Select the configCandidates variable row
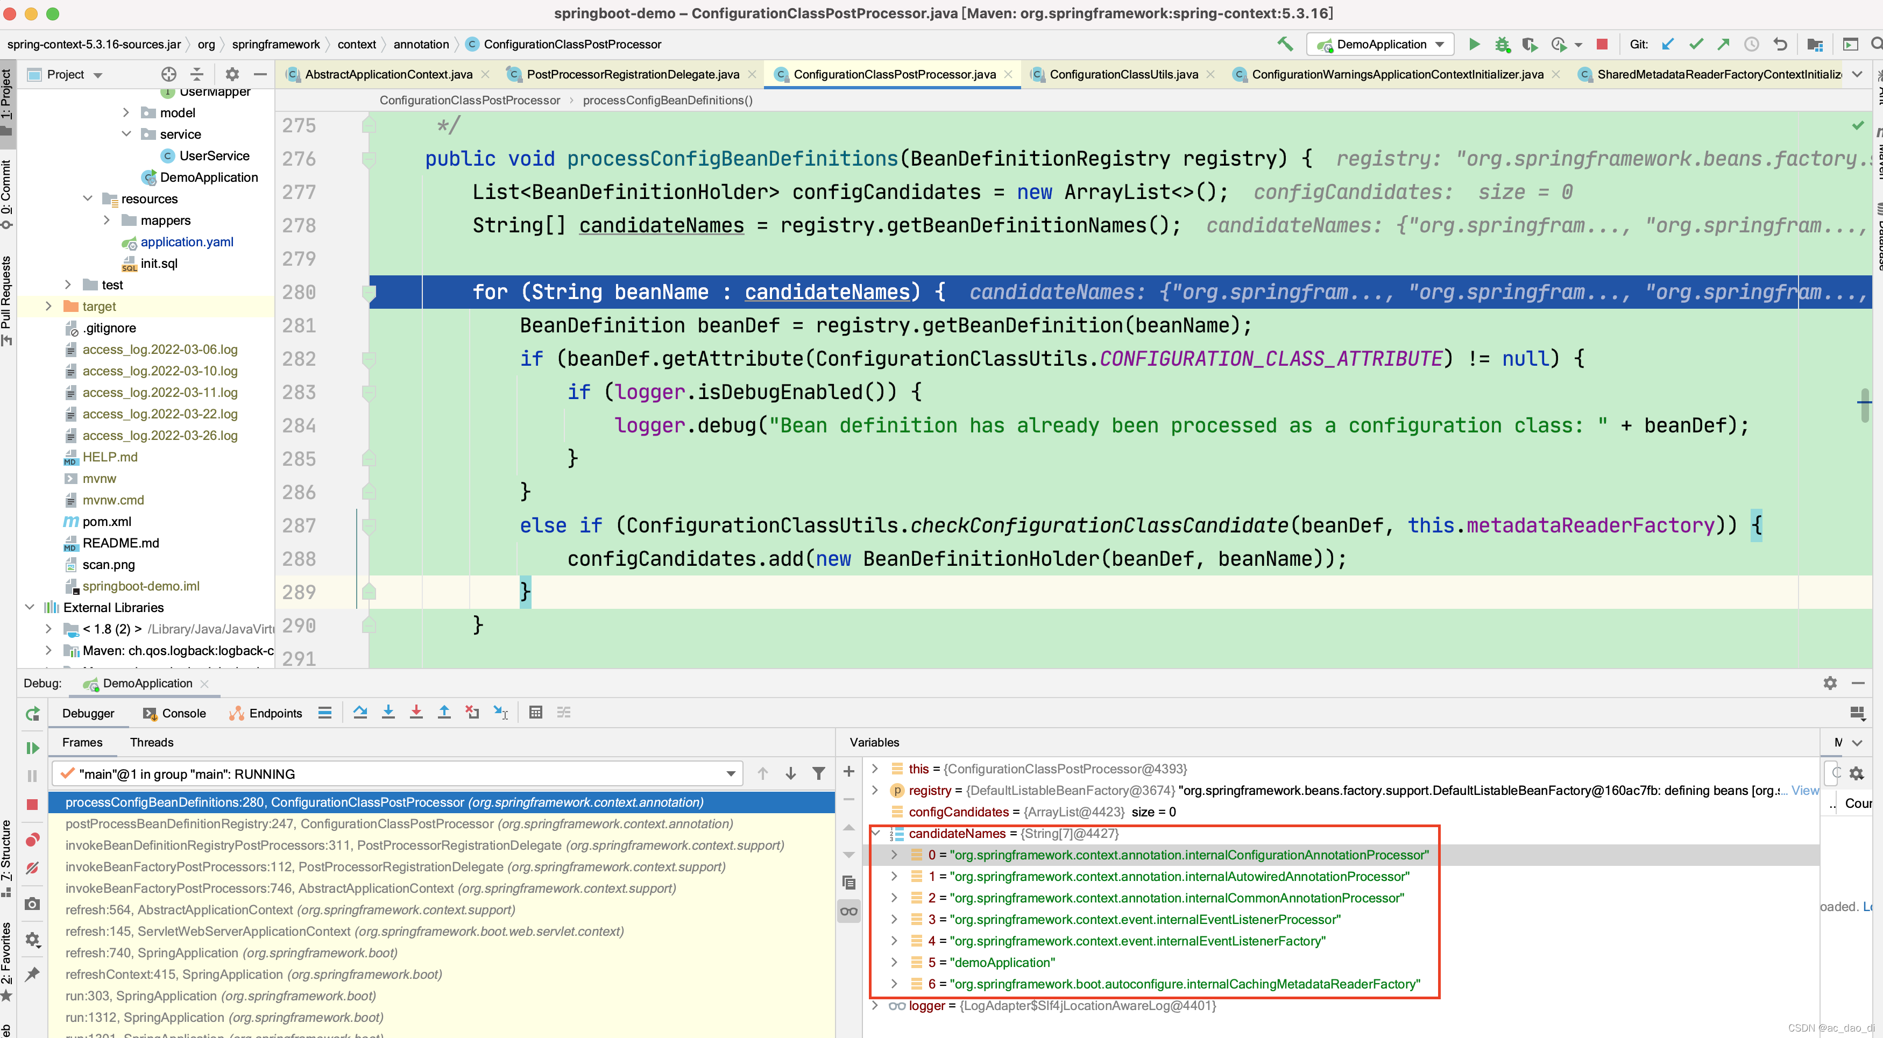The width and height of the screenshot is (1883, 1038). pyautogui.click(x=1341, y=812)
